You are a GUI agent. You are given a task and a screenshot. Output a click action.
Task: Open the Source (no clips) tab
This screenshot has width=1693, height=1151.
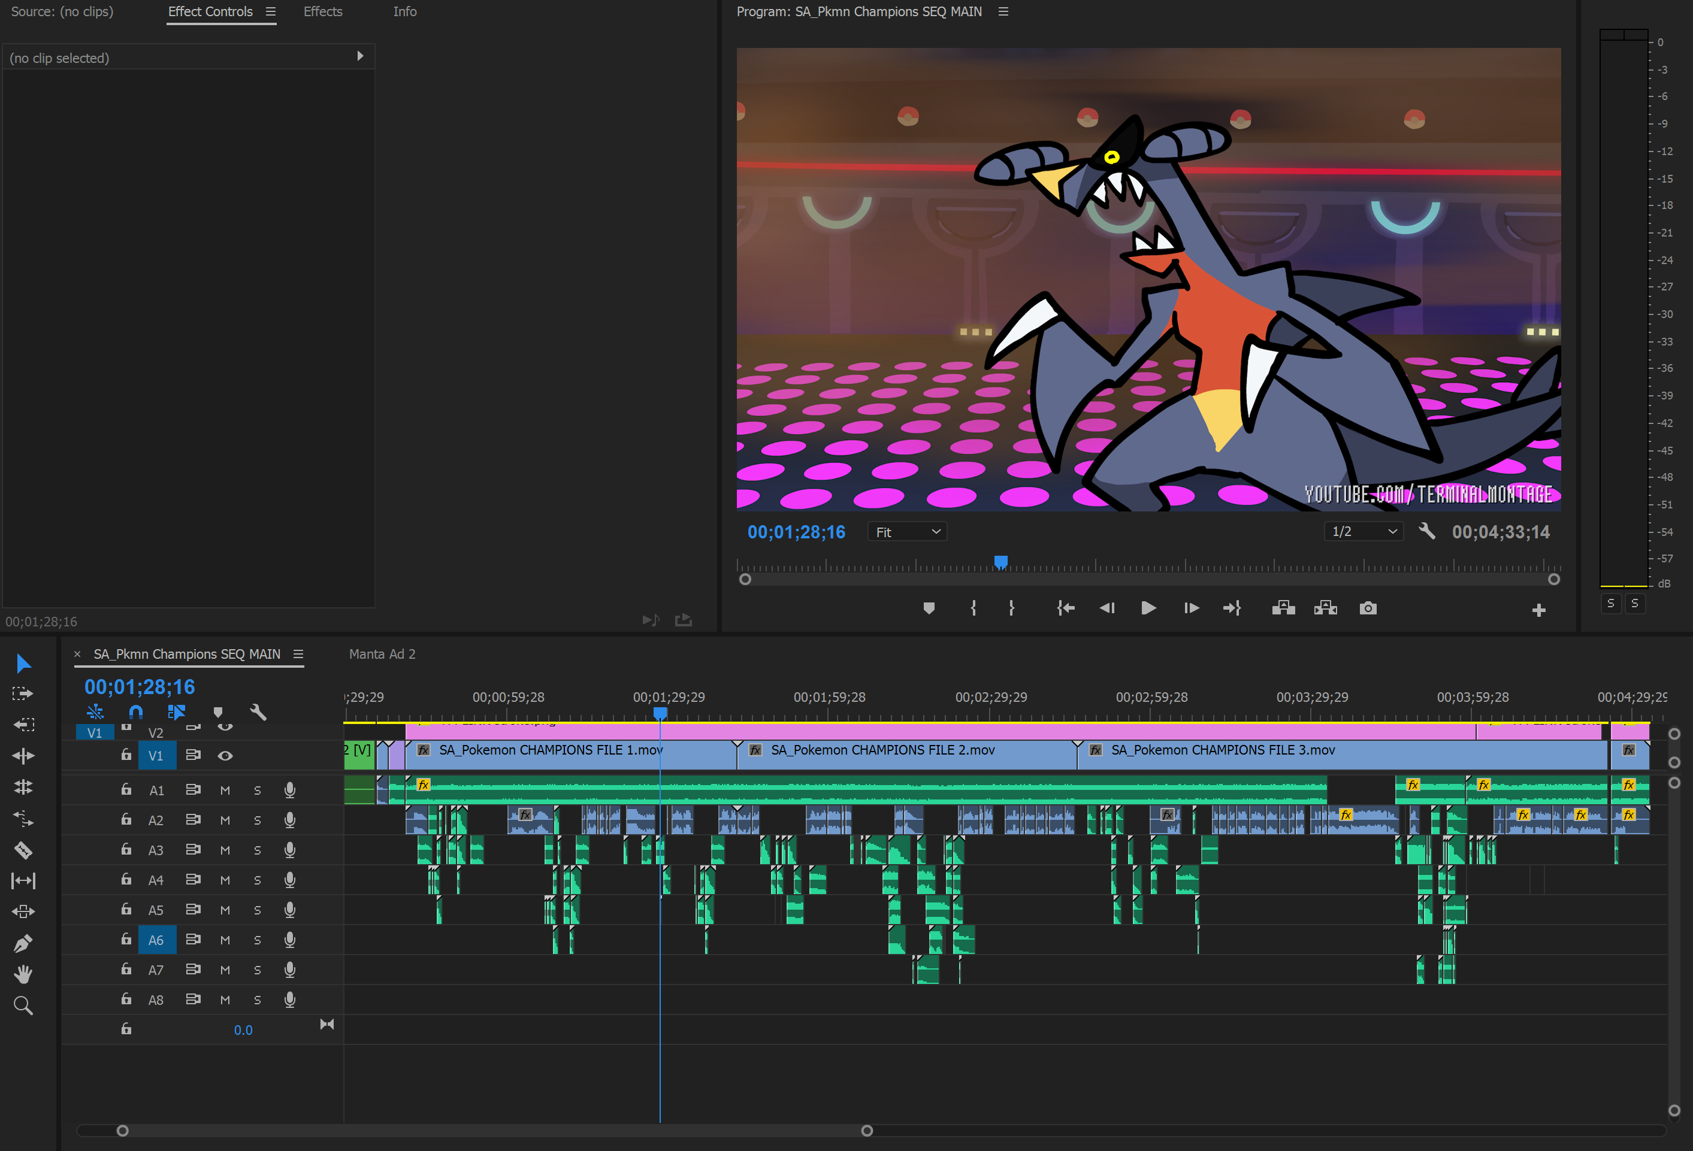(62, 11)
